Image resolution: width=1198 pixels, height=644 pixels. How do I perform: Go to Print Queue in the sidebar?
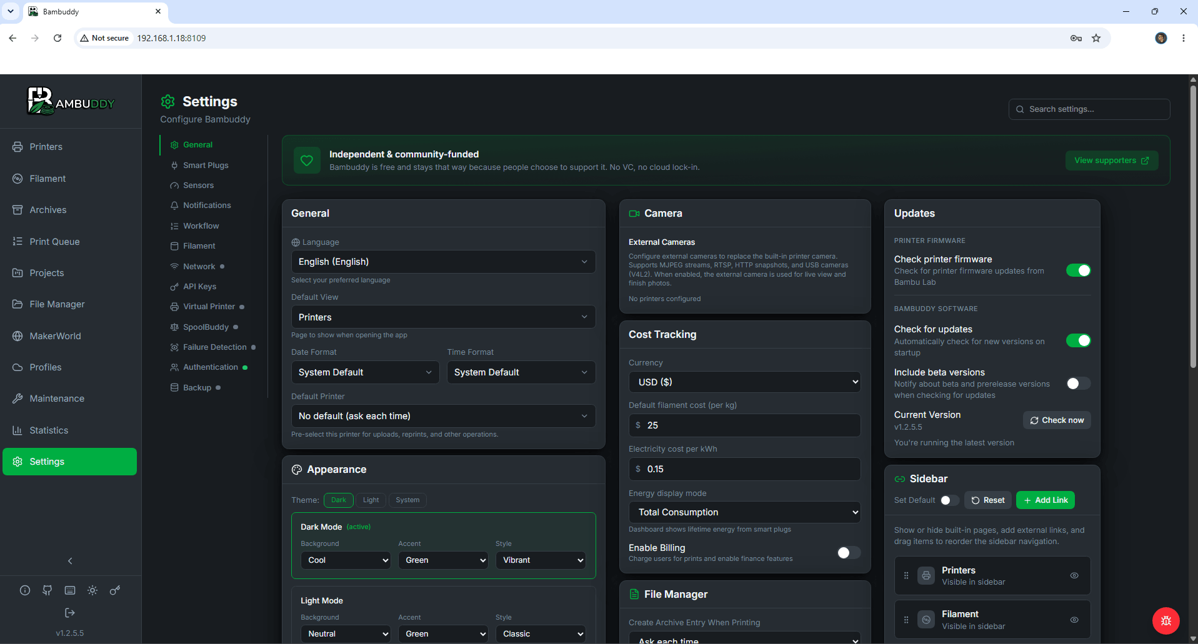54,242
